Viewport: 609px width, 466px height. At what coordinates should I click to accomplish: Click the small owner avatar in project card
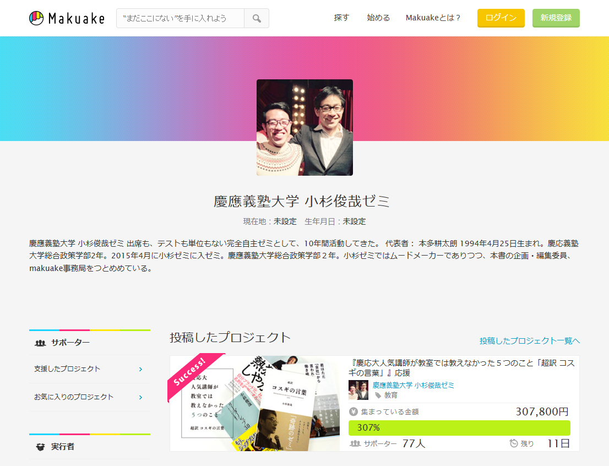358,390
